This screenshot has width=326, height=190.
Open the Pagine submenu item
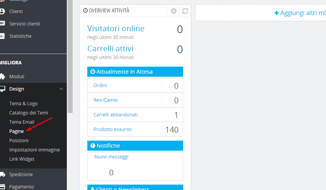(17, 131)
